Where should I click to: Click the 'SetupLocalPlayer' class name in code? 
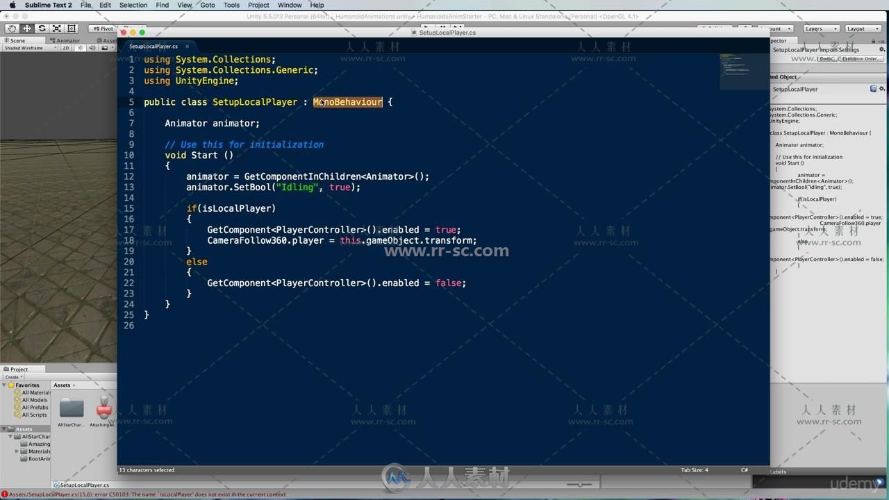point(255,102)
